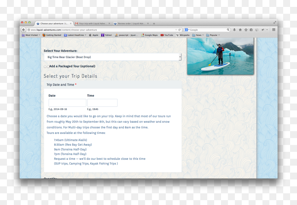Expand the News bookmarks folder
Viewport: 297px width, 205px height.
click(198, 35)
